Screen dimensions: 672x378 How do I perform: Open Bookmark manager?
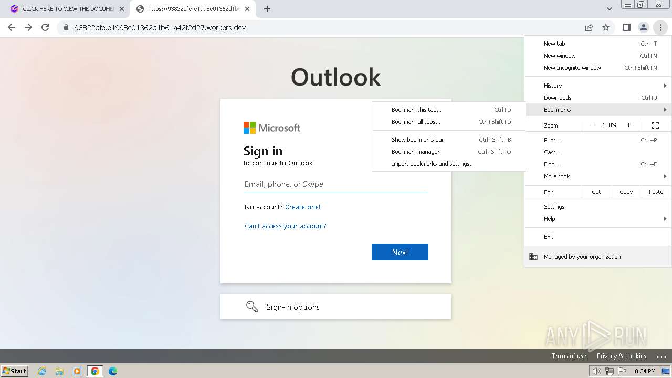point(449,152)
